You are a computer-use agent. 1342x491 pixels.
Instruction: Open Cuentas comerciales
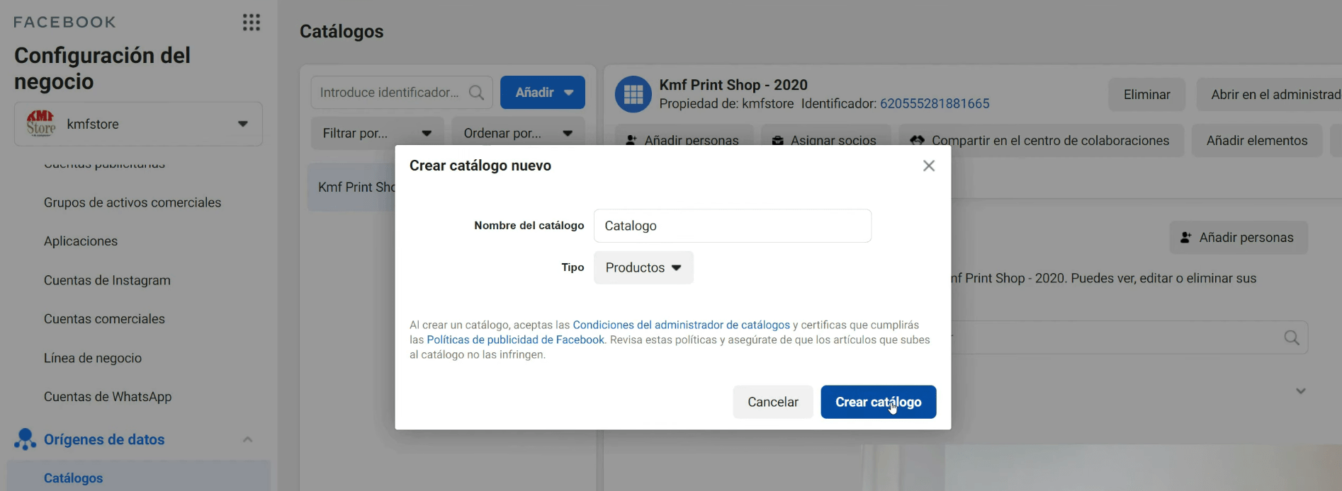coord(104,319)
